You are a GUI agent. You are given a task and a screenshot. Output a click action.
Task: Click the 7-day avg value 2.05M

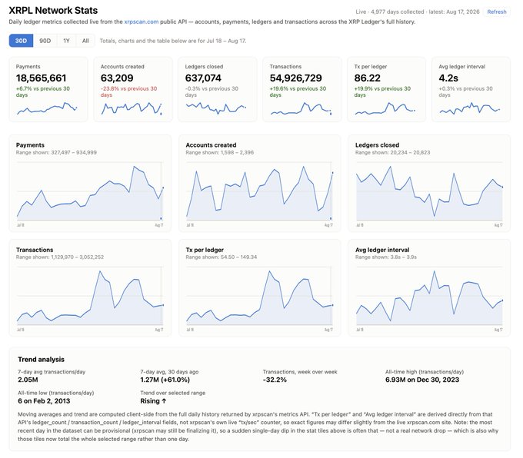[x=28, y=380]
